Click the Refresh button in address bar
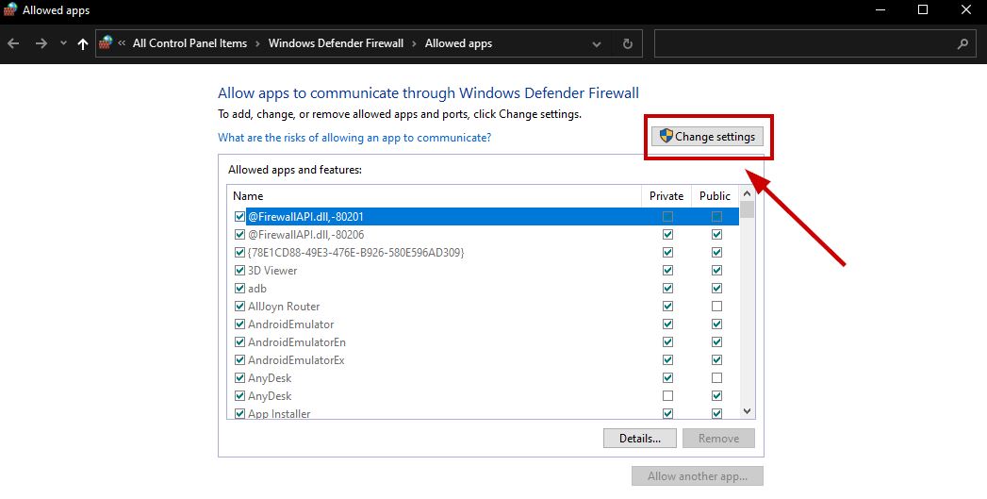The height and width of the screenshot is (499, 987). (628, 43)
